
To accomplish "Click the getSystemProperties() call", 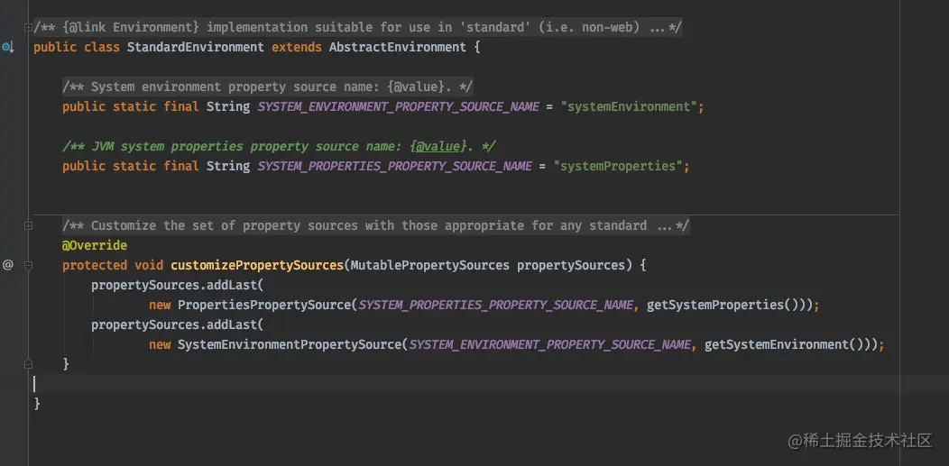I will pyautogui.click(x=722, y=306).
